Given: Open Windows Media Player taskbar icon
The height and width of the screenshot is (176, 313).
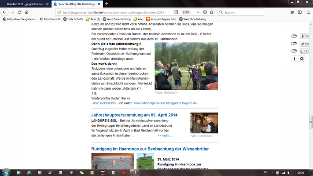Looking at the screenshot, I should 40,172.
